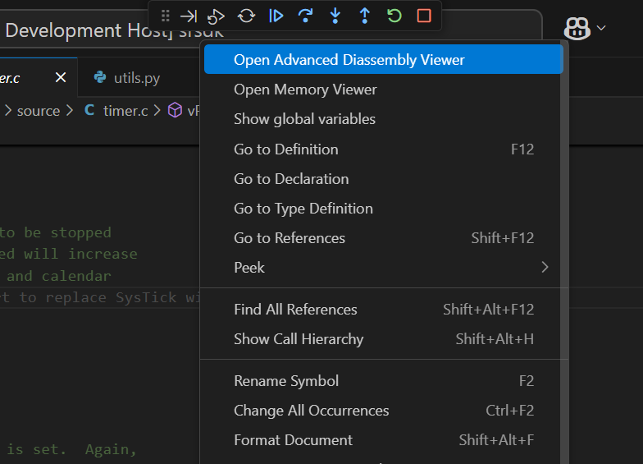Click timer.c in the breadcrumb path
This screenshot has width=643, height=464.
point(125,110)
